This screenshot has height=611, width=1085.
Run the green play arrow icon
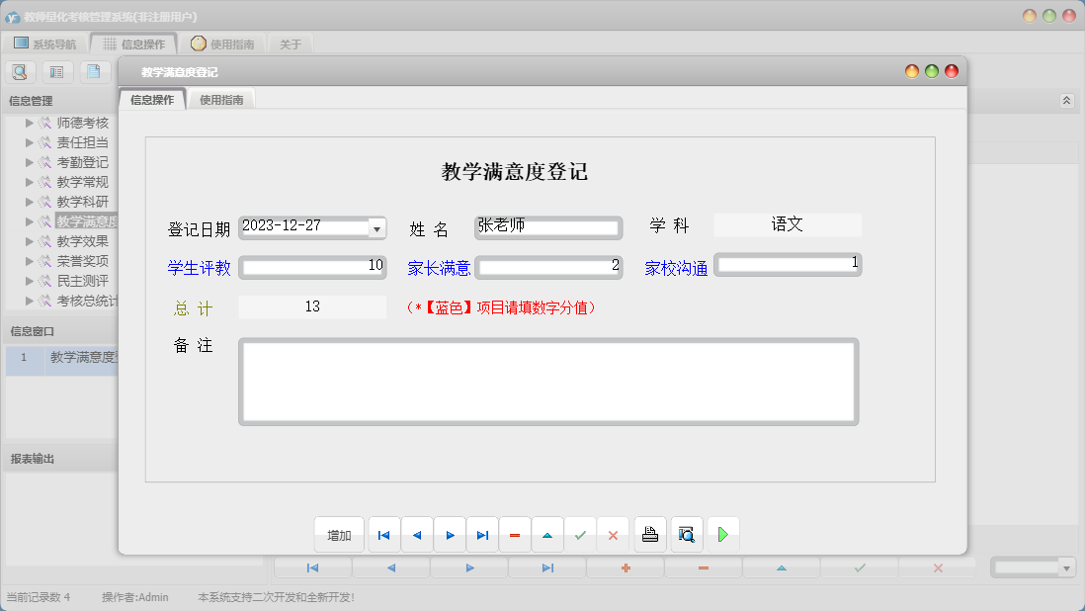(722, 534)
